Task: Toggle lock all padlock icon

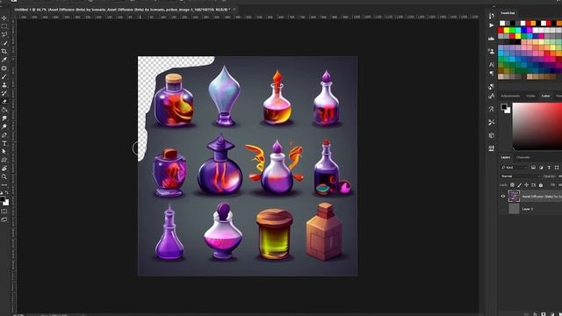Action: 541,185
